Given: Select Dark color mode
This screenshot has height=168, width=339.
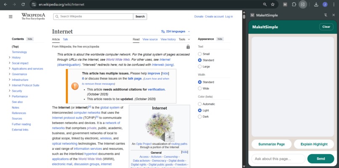Looking at the screenshot, I should click(200, 117).
